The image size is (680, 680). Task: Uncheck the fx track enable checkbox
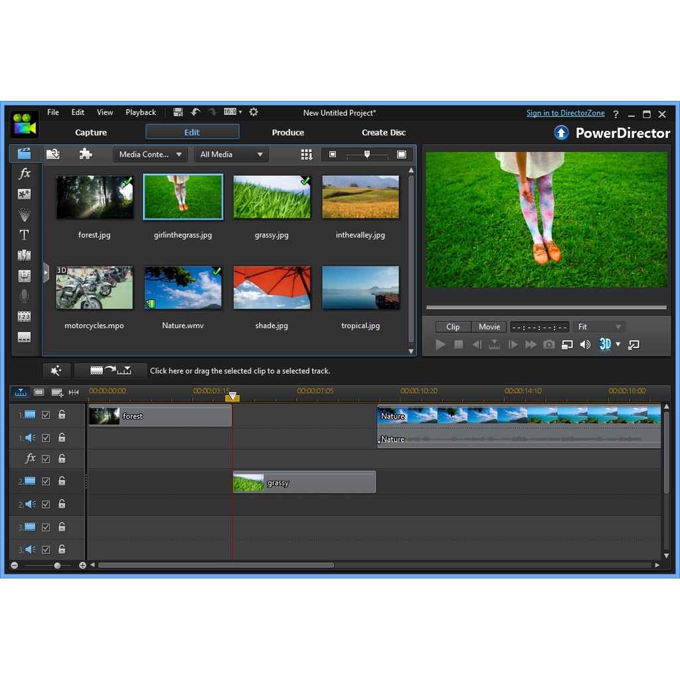(46, 459)
